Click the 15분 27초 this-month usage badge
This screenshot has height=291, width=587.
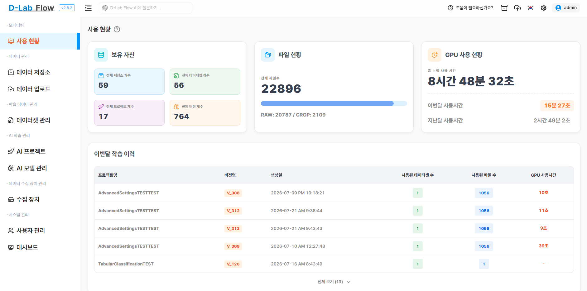coord(557,106)
